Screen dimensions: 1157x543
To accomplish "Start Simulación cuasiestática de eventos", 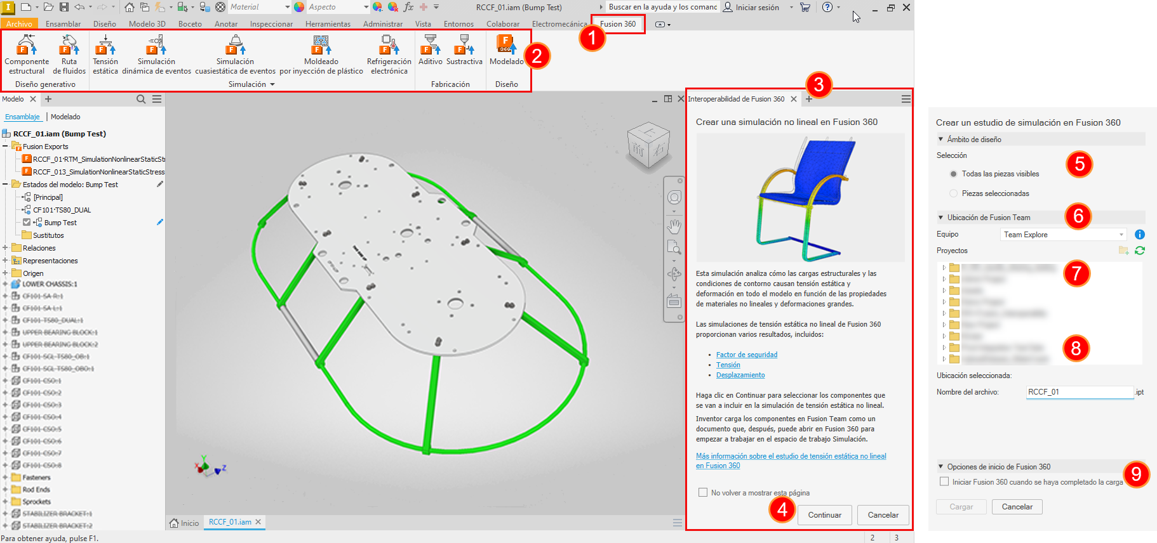I will point(235,55).
